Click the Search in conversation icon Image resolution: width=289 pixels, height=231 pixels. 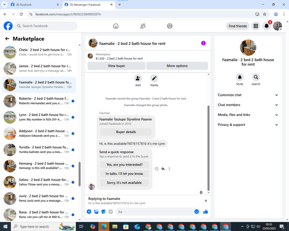pos(256,77)
